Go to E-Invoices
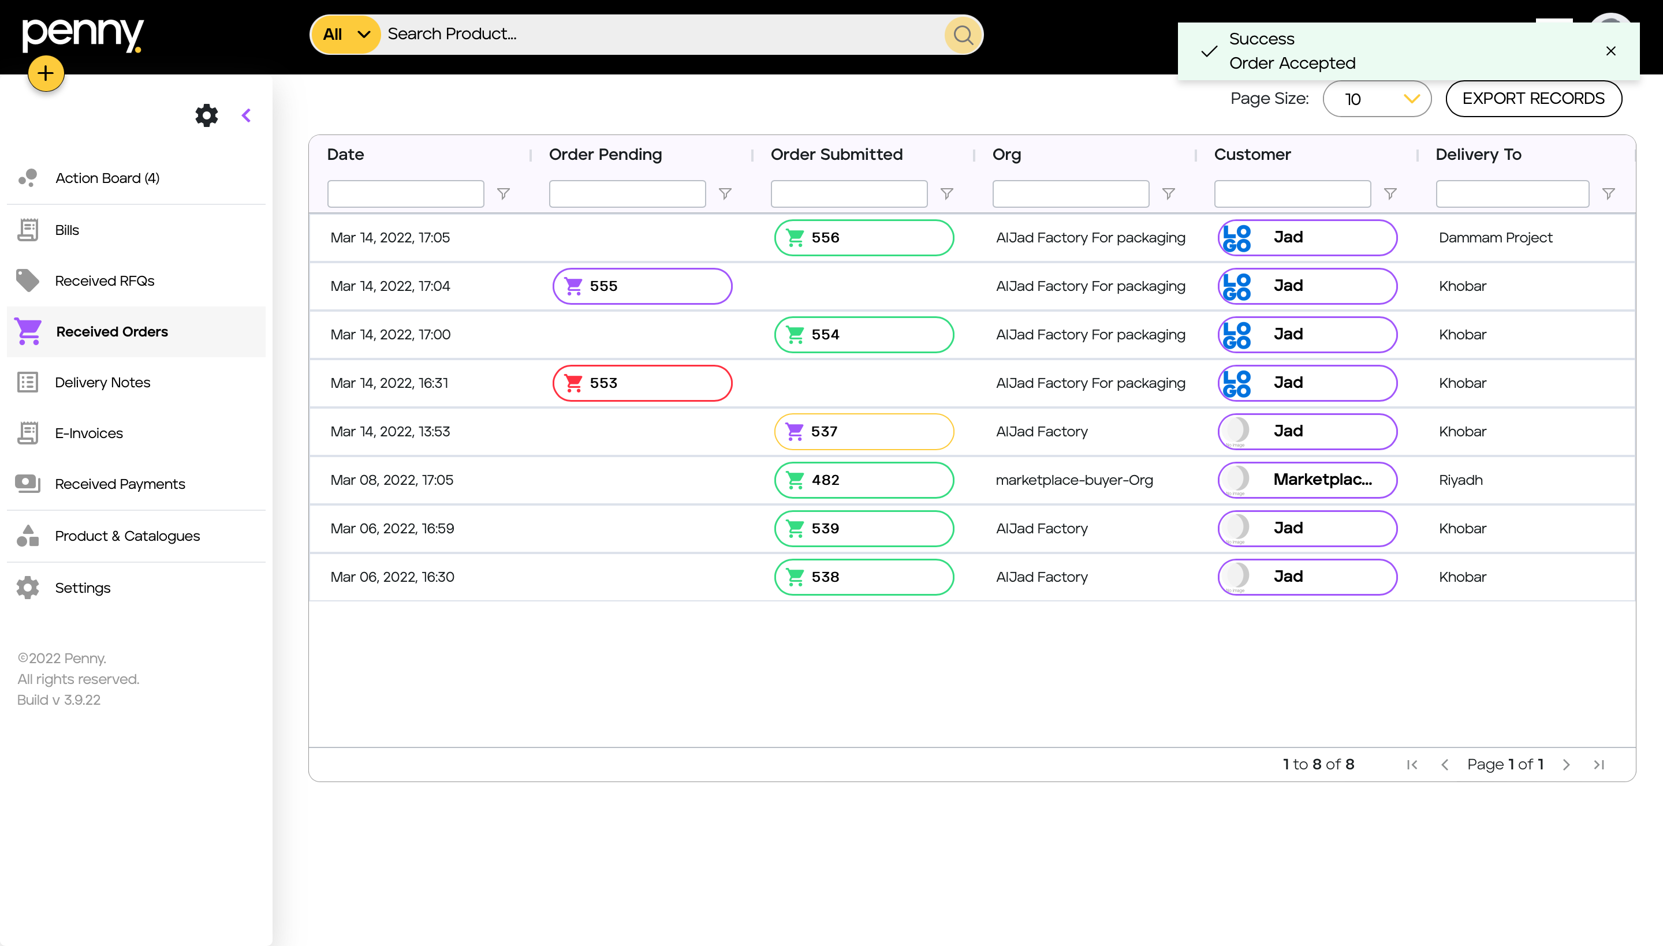Image resolution: width=1663 pixels, height=946 pixels. 136,433
